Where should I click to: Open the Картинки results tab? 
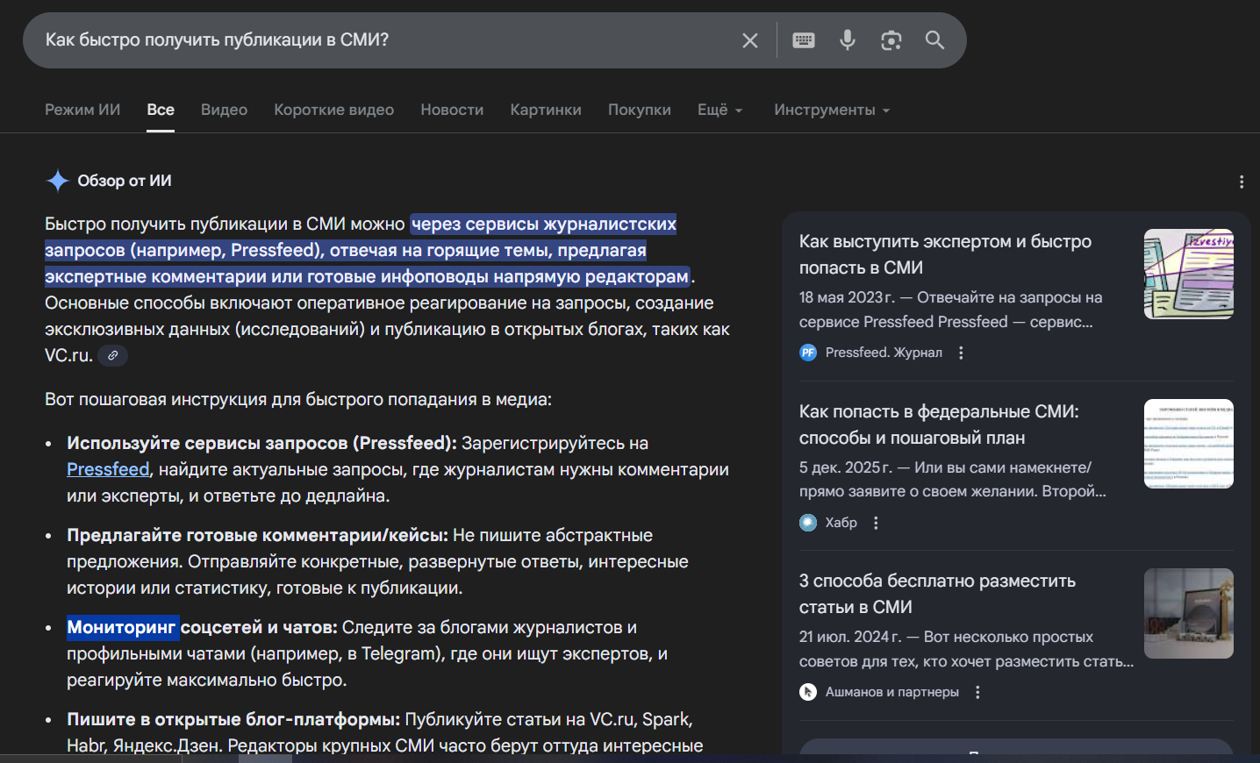pos(546,110)
